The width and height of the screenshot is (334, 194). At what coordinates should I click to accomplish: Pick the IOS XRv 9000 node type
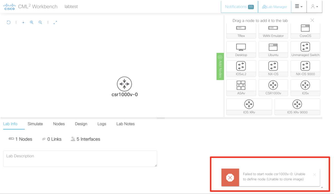coord(297,107)
